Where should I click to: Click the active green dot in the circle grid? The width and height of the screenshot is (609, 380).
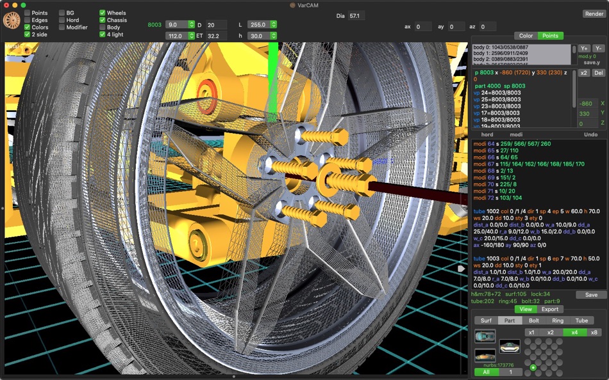[x=533, y=367]
